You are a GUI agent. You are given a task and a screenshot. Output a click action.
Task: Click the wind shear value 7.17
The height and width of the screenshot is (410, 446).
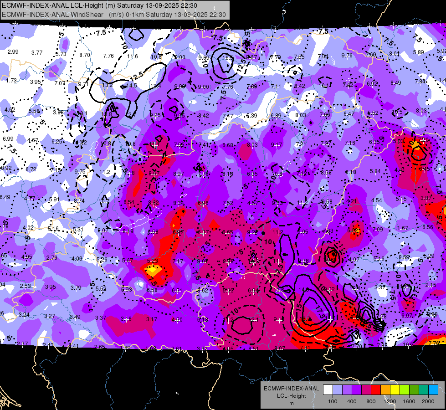(178, 261)
